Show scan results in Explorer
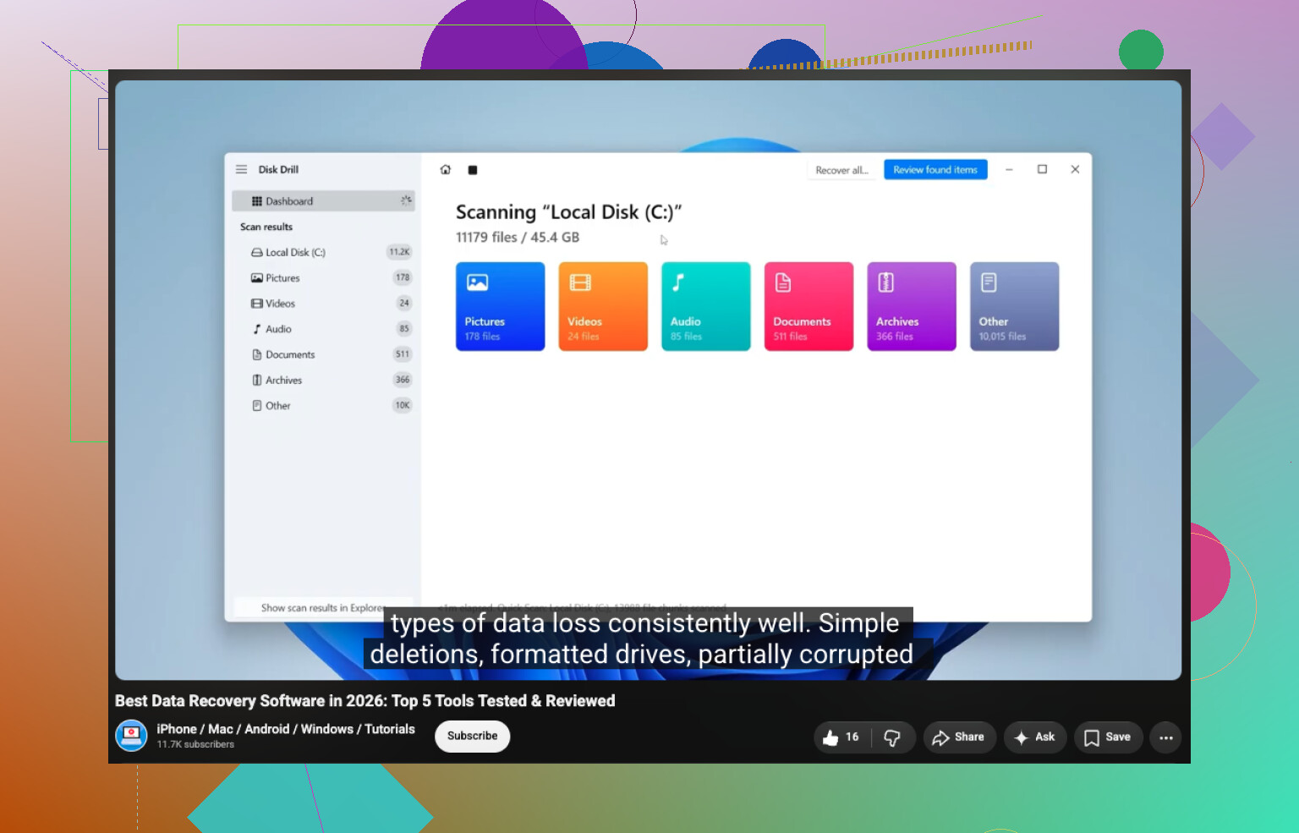1299x833 pixels. pos(323,607)
